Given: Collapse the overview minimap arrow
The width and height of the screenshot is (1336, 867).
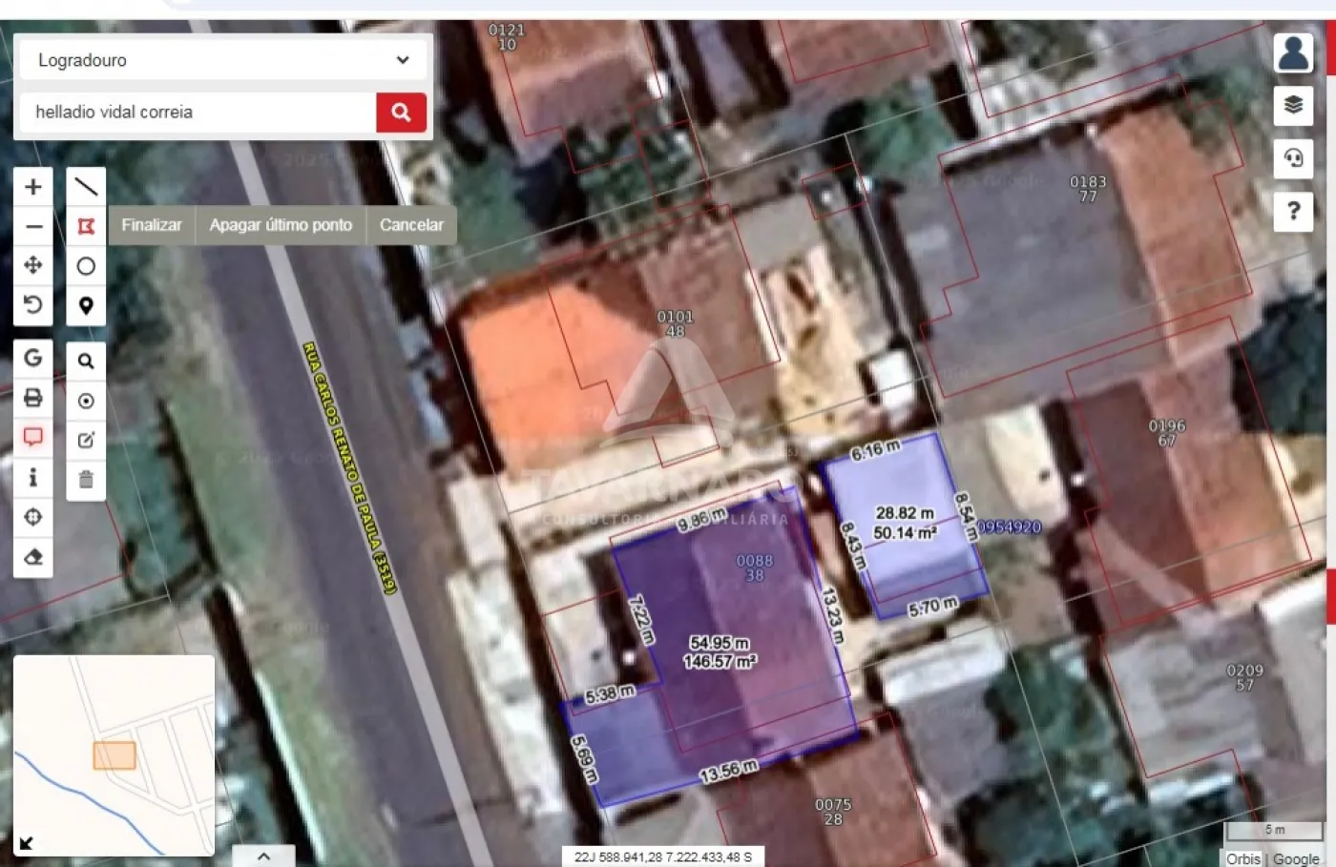Looking at the screenshot, I should coord(27,843).
